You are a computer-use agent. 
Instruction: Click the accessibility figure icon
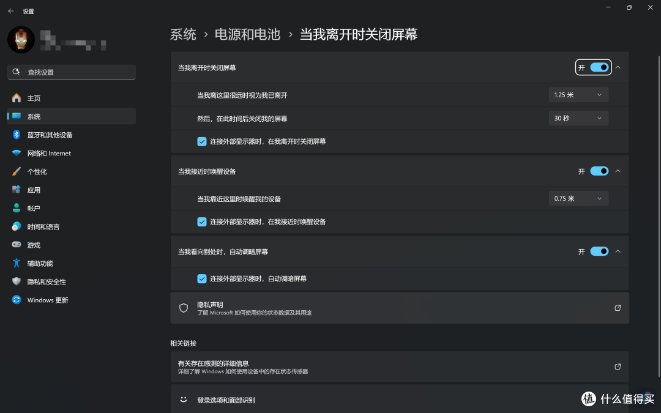tap(17, 263)
